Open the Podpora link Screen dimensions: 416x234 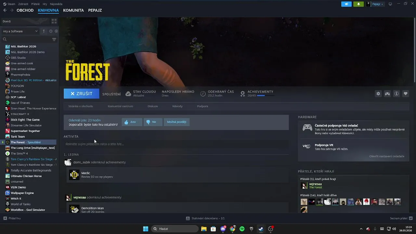click(202, 106)
